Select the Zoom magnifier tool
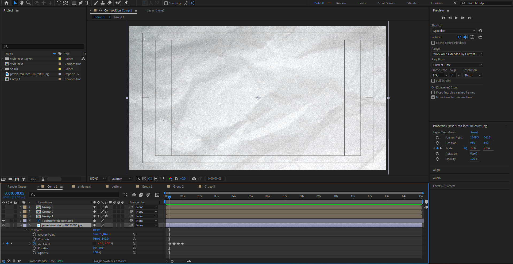This screenshot has width=513, height=264. coord(28,3)
